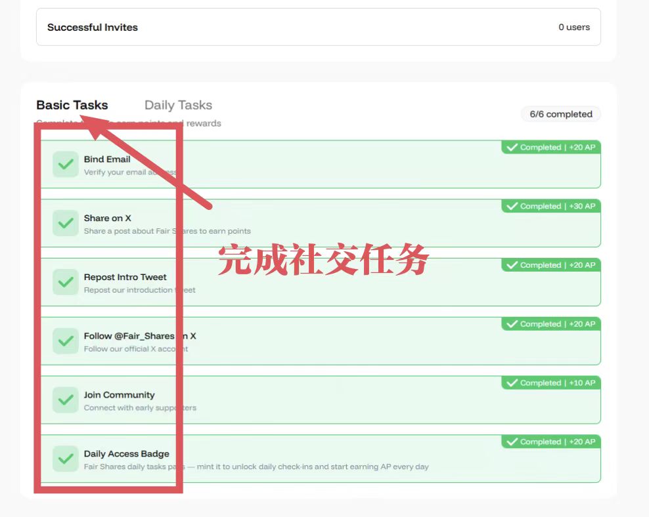Click the Completed +20 AP badge on Bind Email

[x=550, y=147]
